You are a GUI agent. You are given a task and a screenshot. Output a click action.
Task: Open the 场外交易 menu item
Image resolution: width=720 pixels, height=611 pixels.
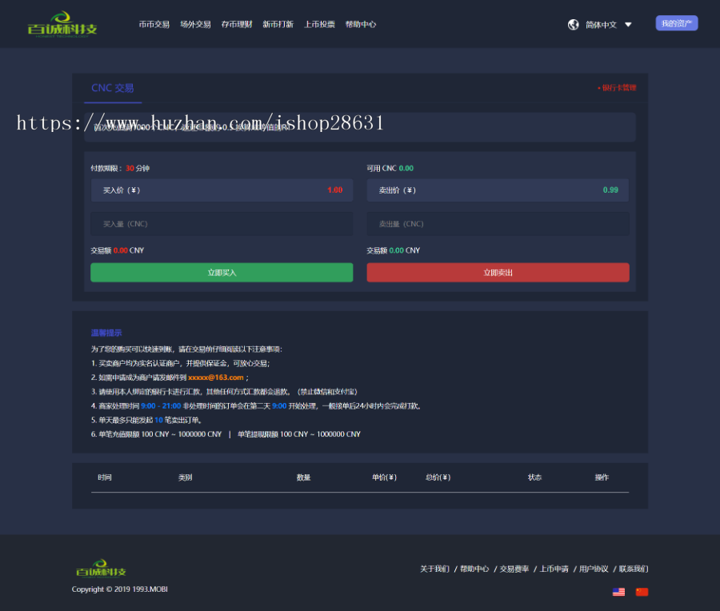click(x=195, y=24)
